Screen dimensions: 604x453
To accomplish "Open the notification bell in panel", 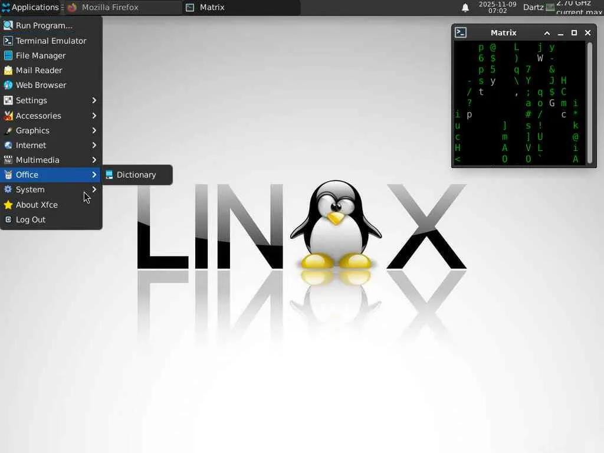I will click(x=465, y=7).
